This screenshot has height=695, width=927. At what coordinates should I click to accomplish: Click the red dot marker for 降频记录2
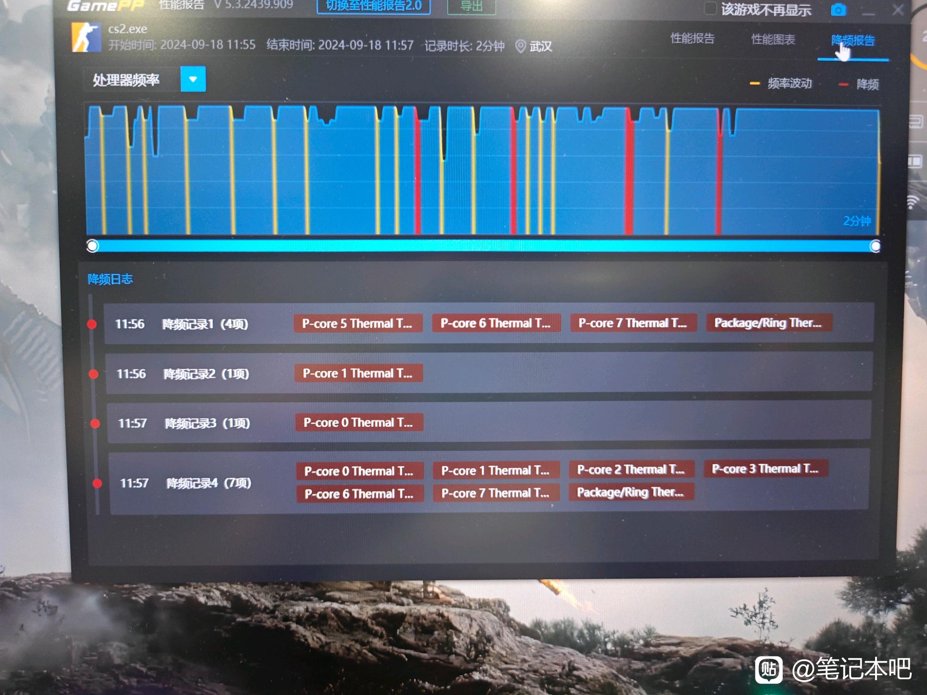coord(94,373)
